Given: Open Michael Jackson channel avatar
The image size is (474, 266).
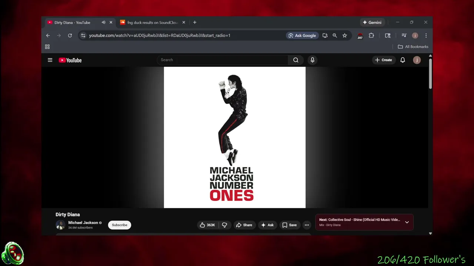Looking at the screenshot, I should (x=60, y=225).
